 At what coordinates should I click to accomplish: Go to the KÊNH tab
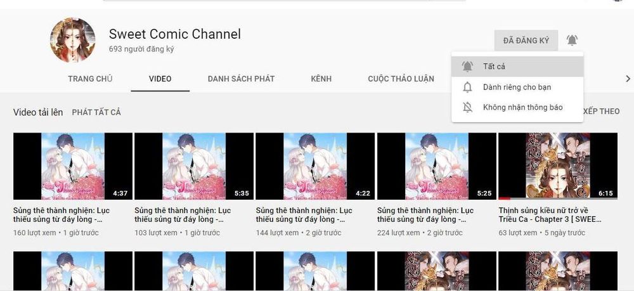tap(321, 79)
